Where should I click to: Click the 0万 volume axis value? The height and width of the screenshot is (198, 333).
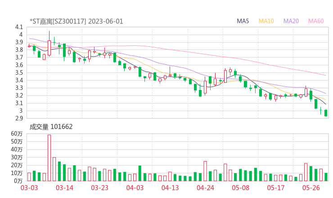[x=18, y=181]
